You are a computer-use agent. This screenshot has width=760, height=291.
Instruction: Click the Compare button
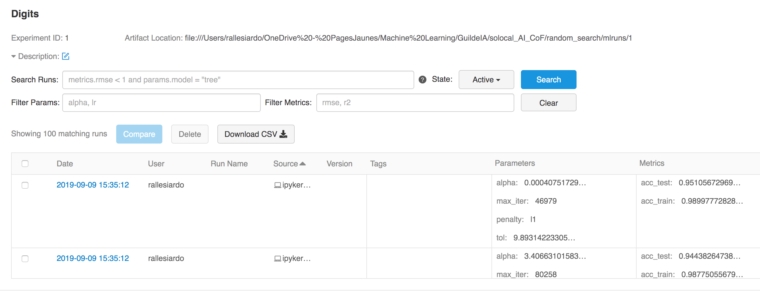pyautogui.click(x=139, y=134)
